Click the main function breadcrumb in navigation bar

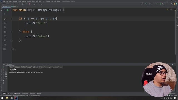[36, 4]
